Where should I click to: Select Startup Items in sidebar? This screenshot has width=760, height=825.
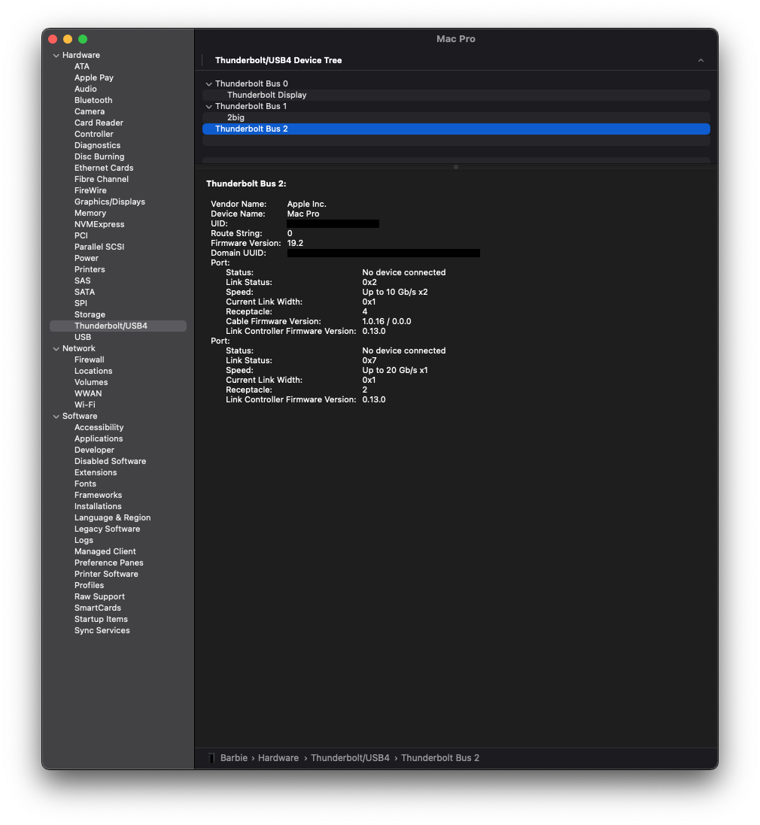coord(101,619)
